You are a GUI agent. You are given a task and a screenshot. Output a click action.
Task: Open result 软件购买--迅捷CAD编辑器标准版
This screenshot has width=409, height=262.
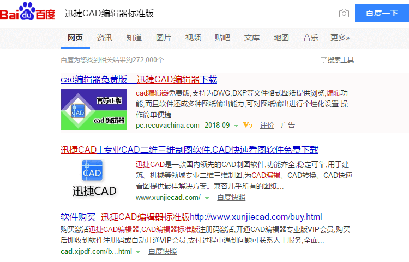[x=191, y=217]
